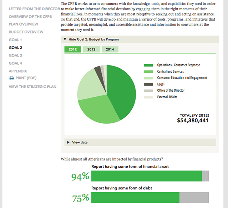Click the $54,380,441 total amount
The image size is (228, 208).
click(193, 121)
